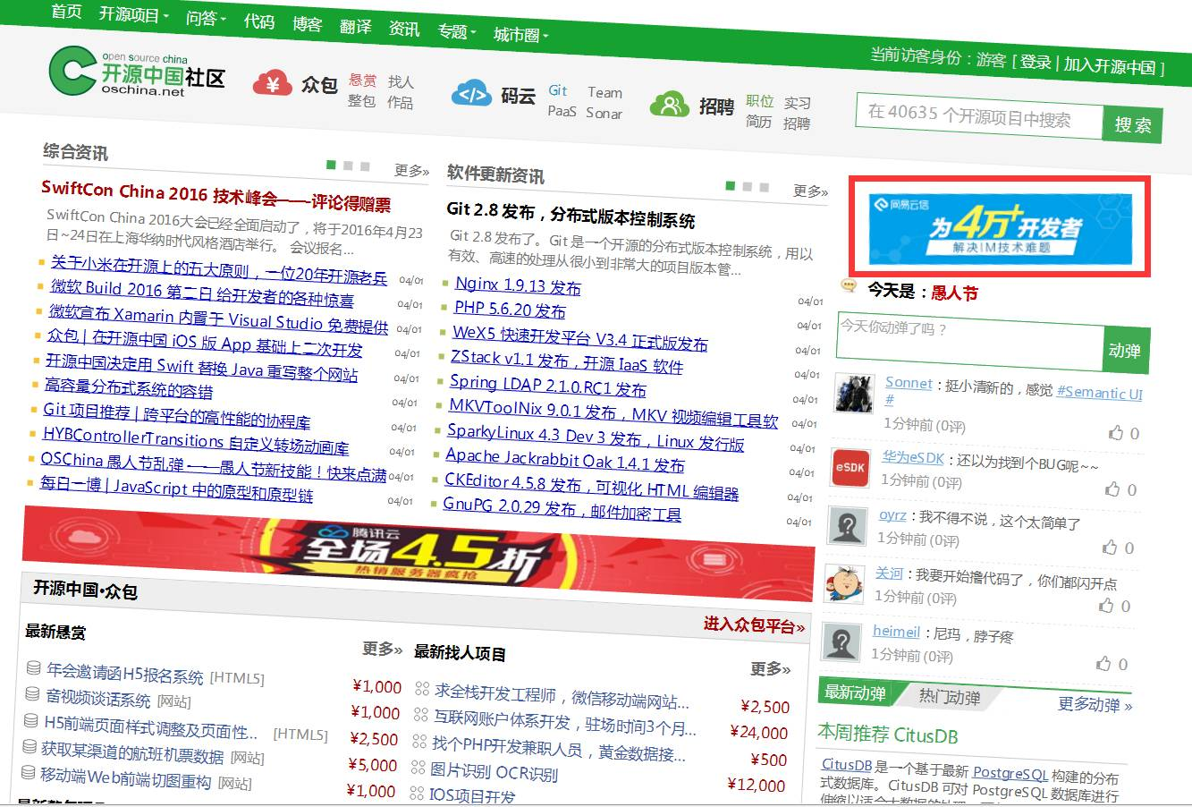Expand the 问答 dropdown menu

click(206, 18)
